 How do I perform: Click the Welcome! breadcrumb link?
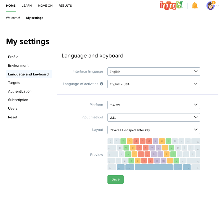click(x=13, y=18)
